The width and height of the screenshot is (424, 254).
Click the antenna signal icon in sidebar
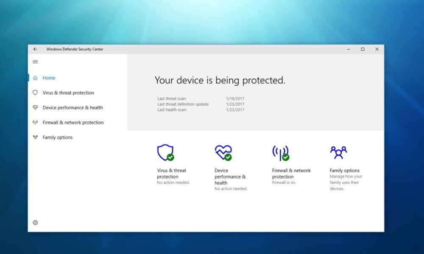[x=35, y=122]
